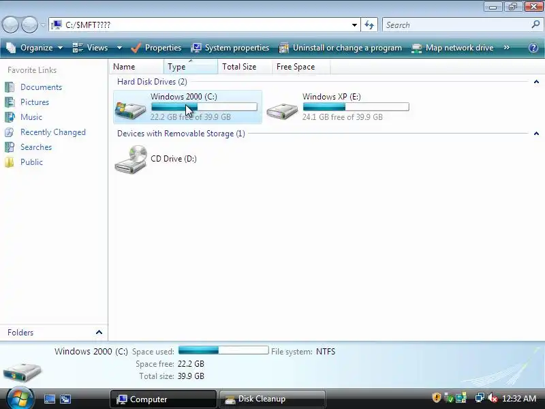Click Uninstall or change a program
The width and height of the screenshot is (545, 409).
pos(340,48)
